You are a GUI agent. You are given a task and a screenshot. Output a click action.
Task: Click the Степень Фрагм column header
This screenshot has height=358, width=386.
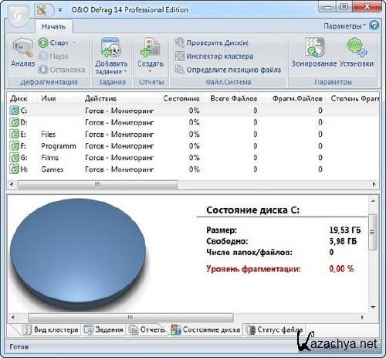(x=355, y=98)
